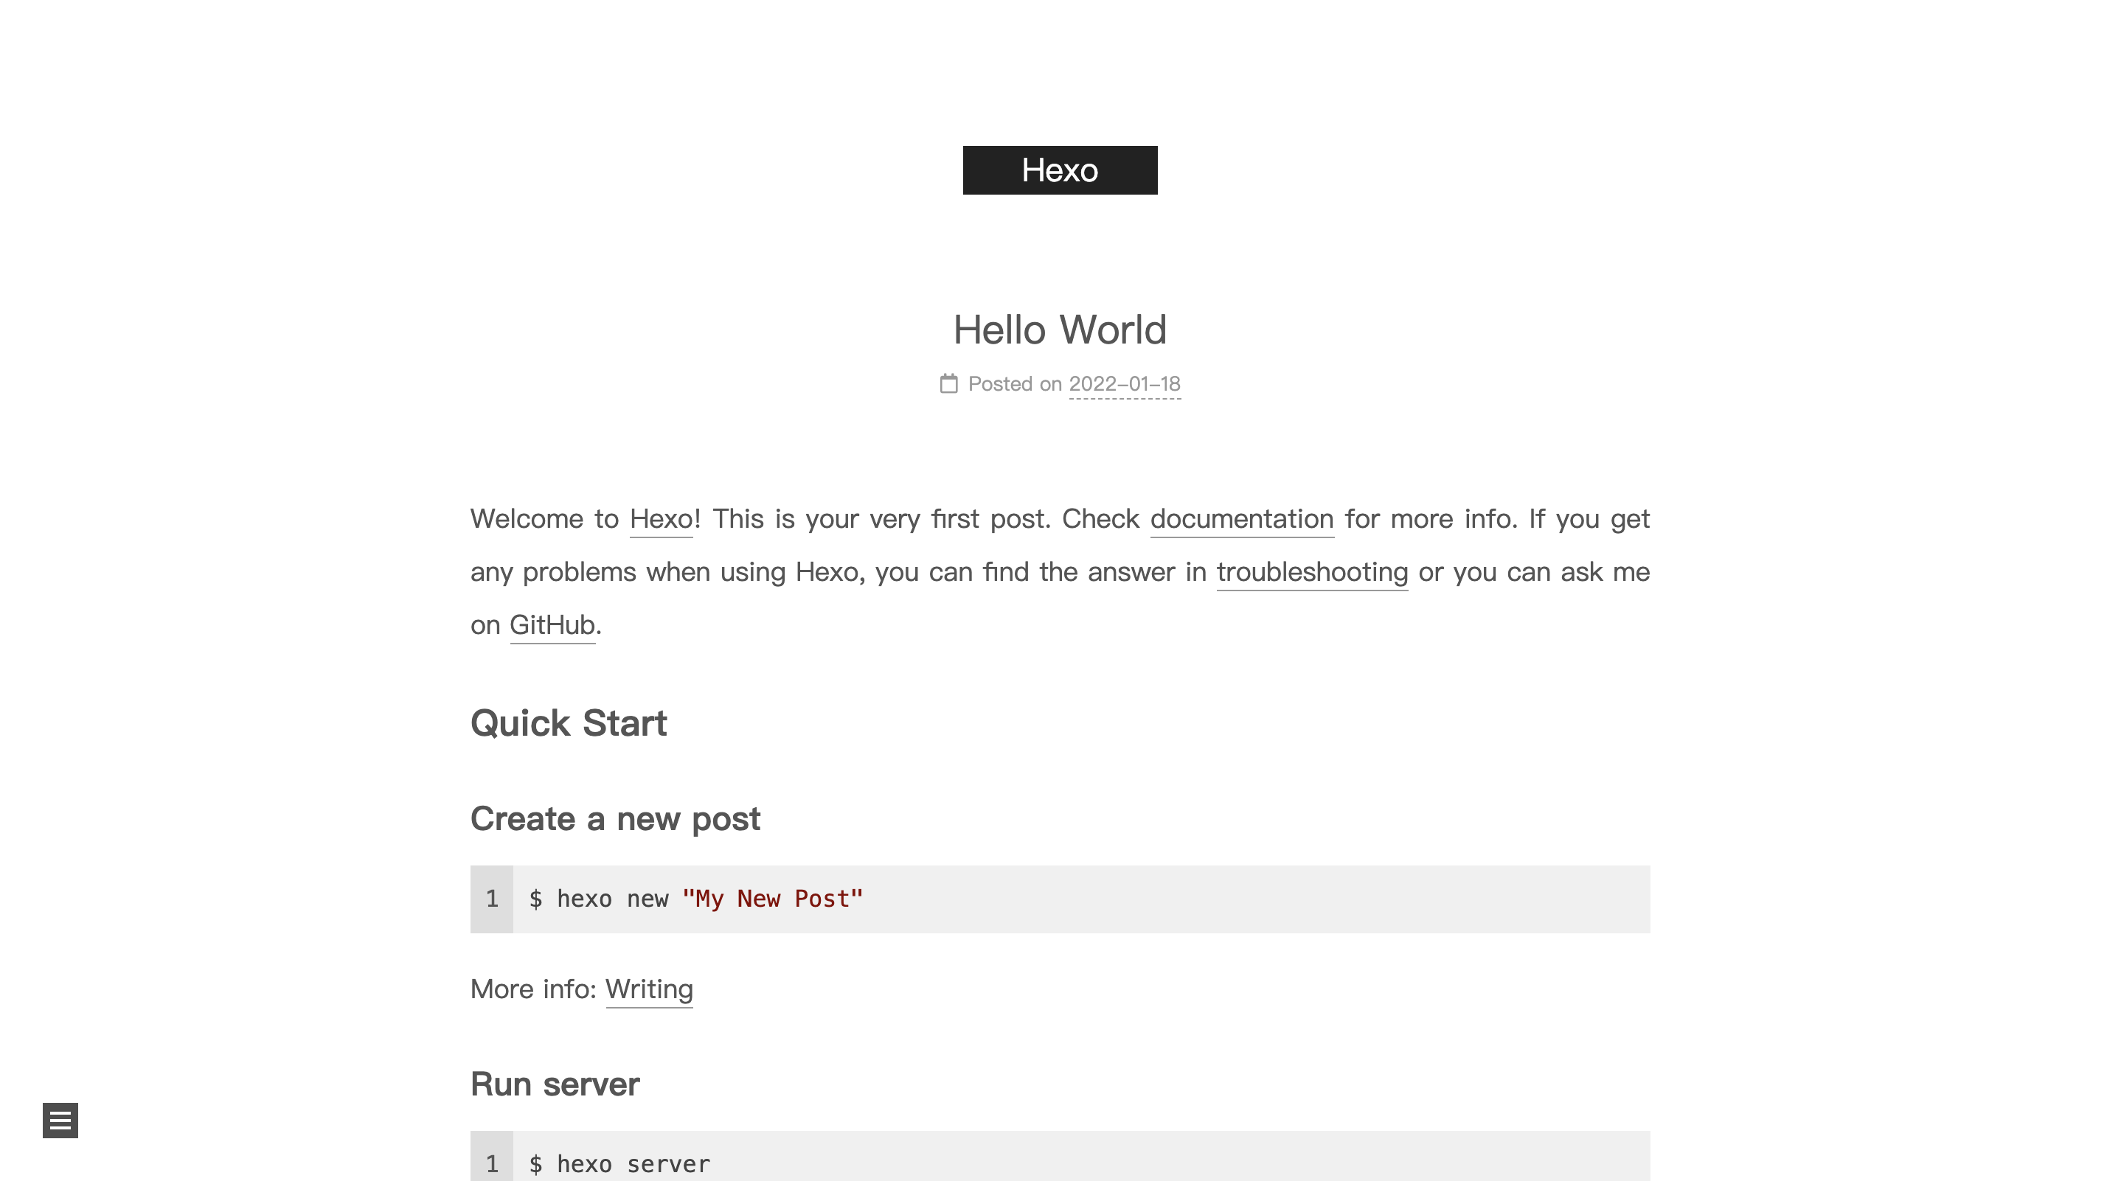
Task: Click the Quick Start heading
Action: [x=568, y=723]
